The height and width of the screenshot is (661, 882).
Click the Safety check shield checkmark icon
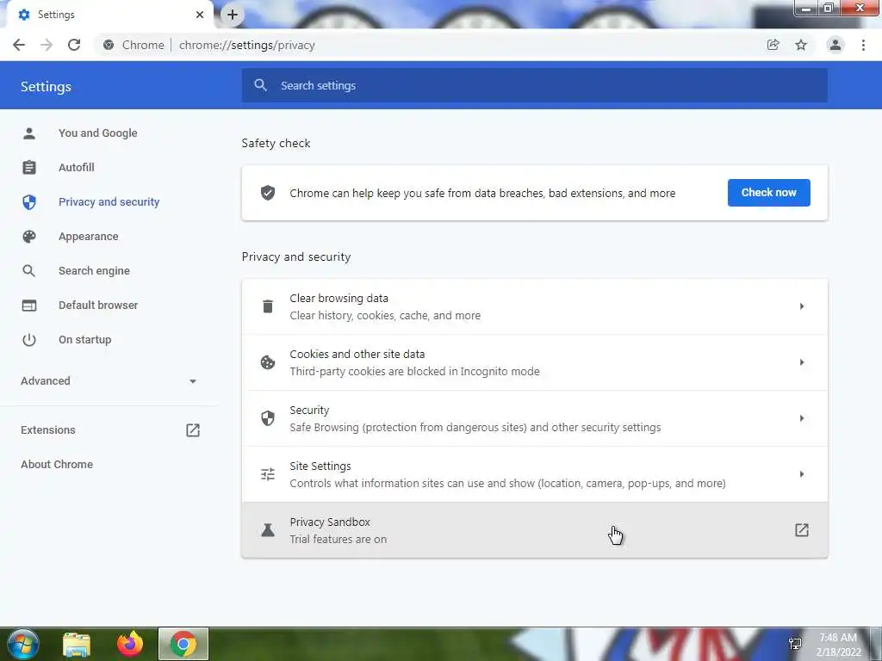[268, 193]
